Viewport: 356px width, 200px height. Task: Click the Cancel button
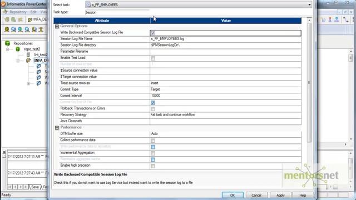pos(256,195)
